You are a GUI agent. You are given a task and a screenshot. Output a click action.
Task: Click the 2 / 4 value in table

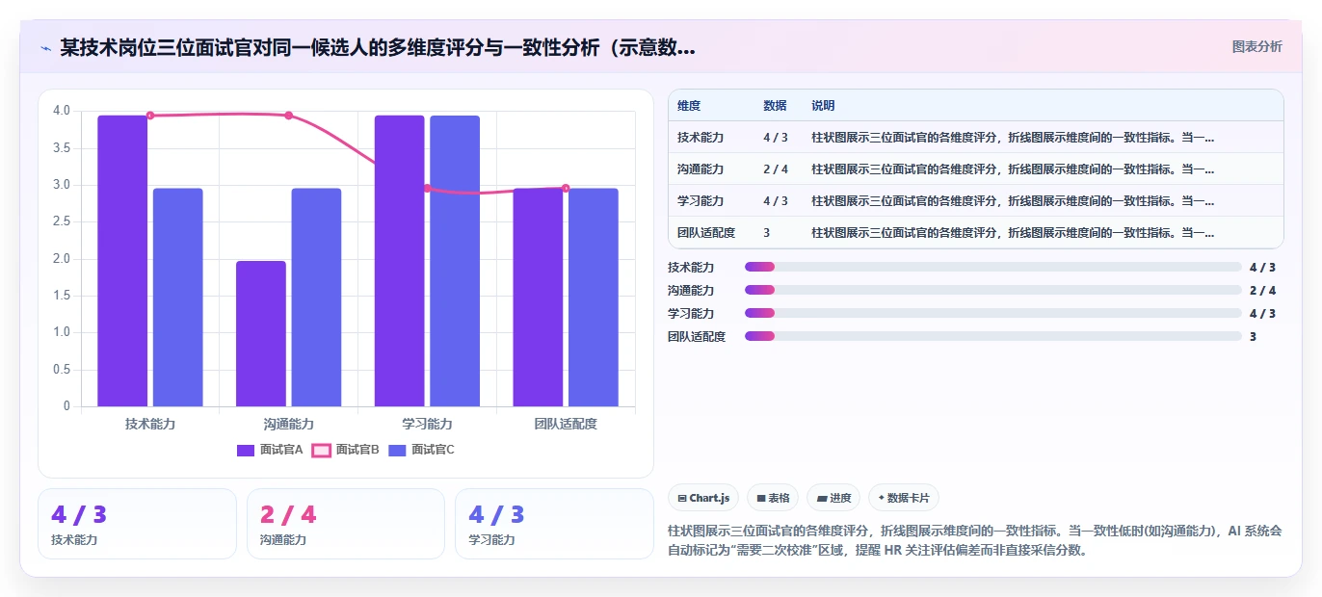click(776, 169)
